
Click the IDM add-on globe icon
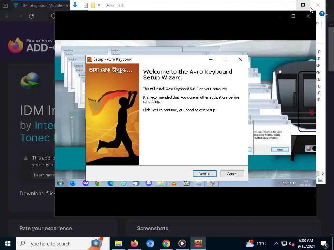click(x=30, y=81)
